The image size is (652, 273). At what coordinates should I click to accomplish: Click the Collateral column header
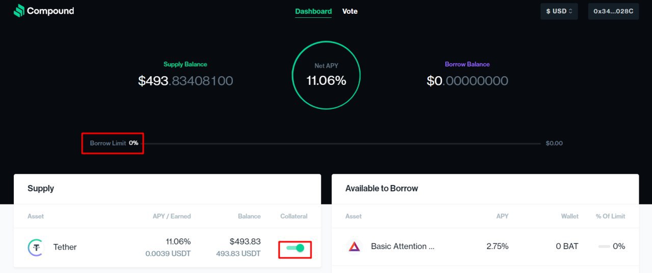click(294, 217)
